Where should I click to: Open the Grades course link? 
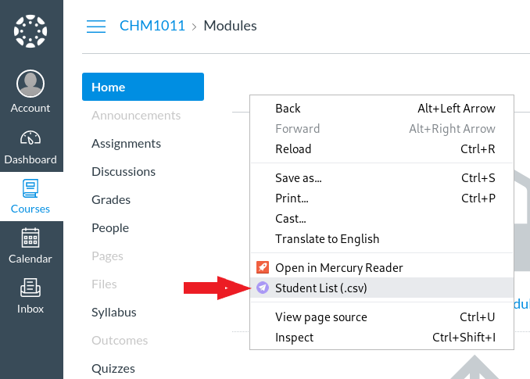(110, 199)
